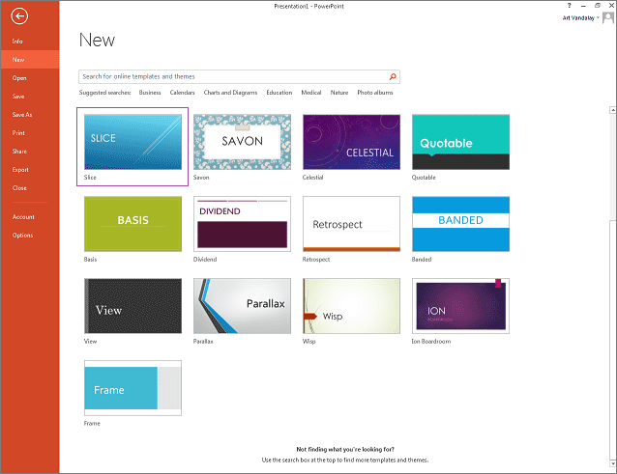
Task: Restore down the PowerPoint window
Action: [x=598, y=6]
